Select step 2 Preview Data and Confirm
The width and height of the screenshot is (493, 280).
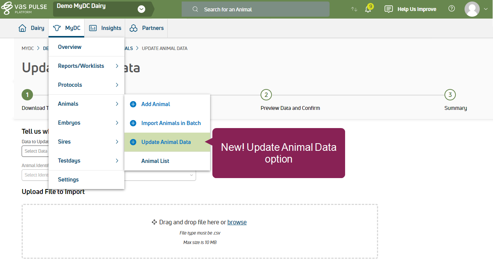pyautogui.click(x=266, y=95)
